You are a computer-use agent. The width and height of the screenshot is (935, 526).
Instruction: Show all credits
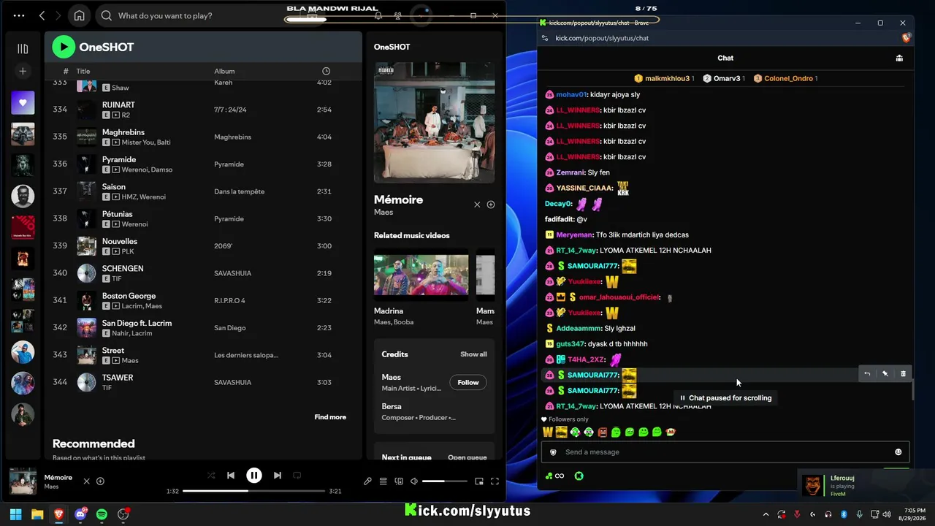coord(473,354)
